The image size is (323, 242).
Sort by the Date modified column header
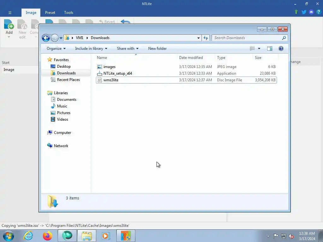click(196, 58)
